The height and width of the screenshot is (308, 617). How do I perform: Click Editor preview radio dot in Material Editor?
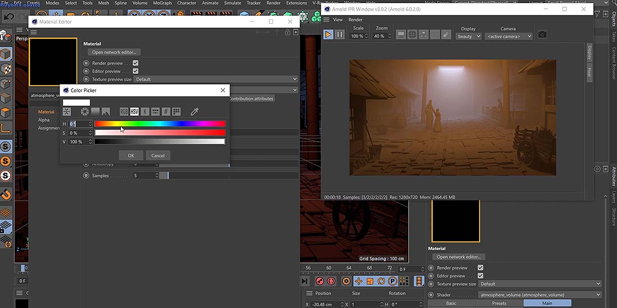86,71
